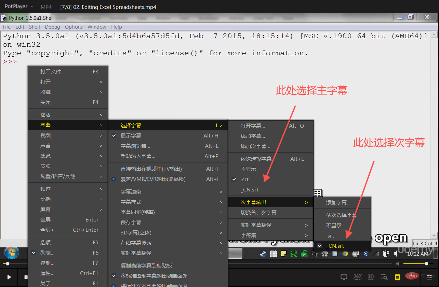Screen dimensions: 439x287
Task: Expand the 字幕样式 submenu
Action: tap(168, 202)
